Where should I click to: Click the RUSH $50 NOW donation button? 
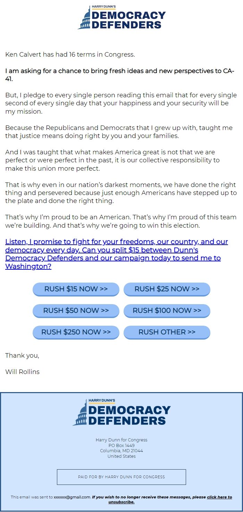(76, 310)
